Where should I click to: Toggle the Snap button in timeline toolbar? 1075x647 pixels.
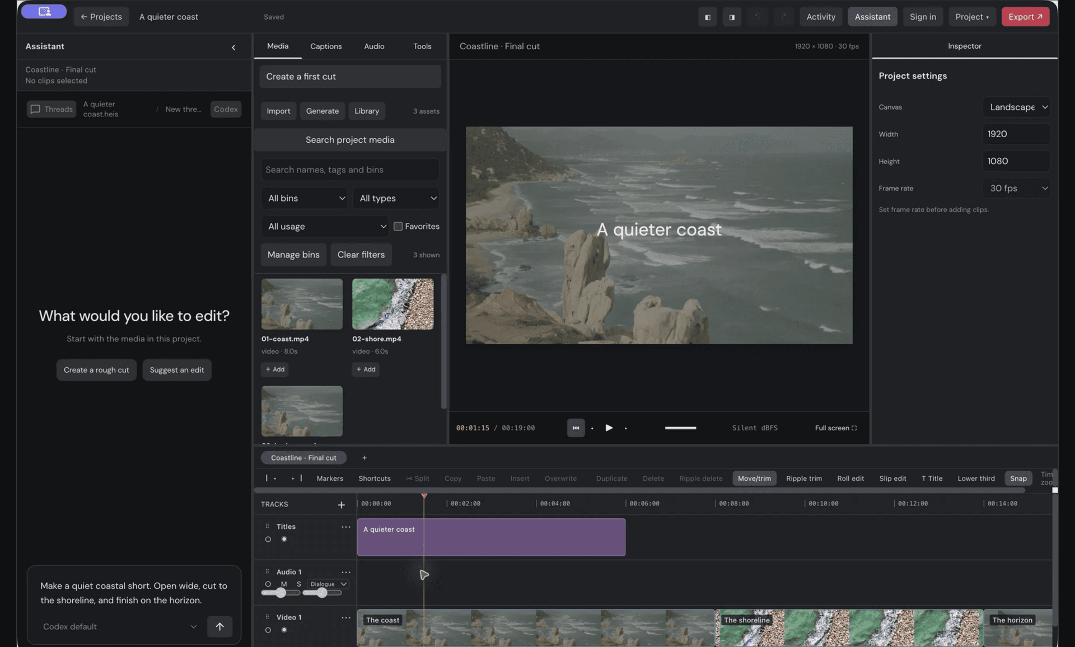(x=1018, y=479)
